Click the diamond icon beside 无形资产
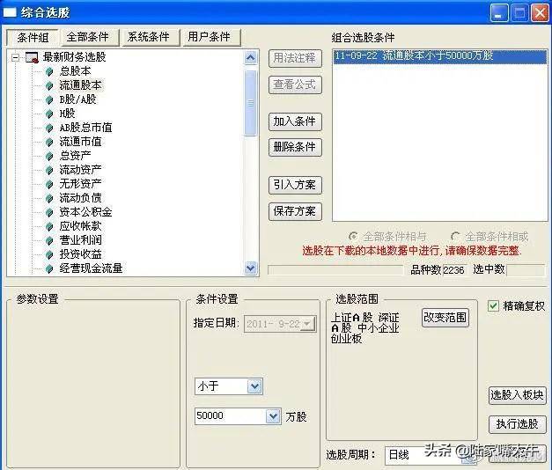This screenshot has height=470, width=552. [x=49, y=185]
